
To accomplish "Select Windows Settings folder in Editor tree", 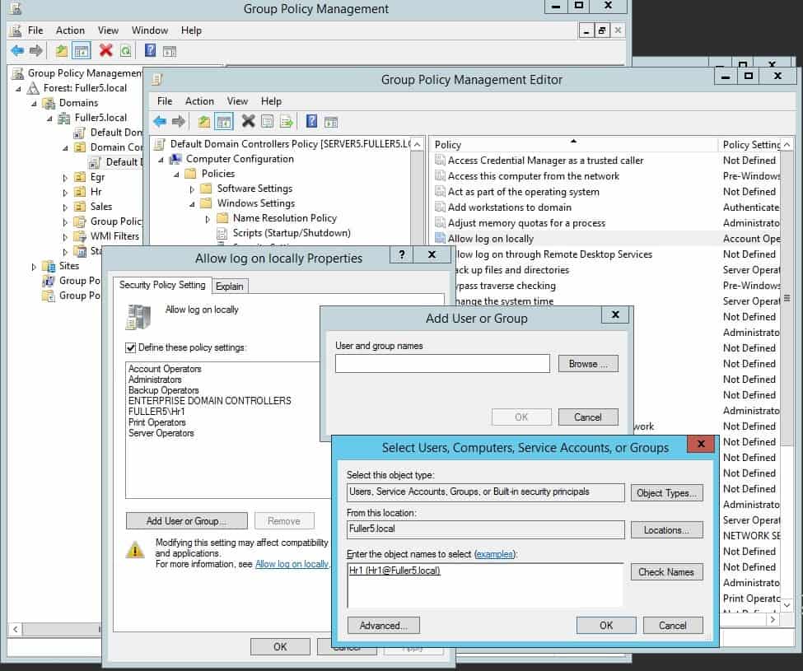I will point(256,203).
